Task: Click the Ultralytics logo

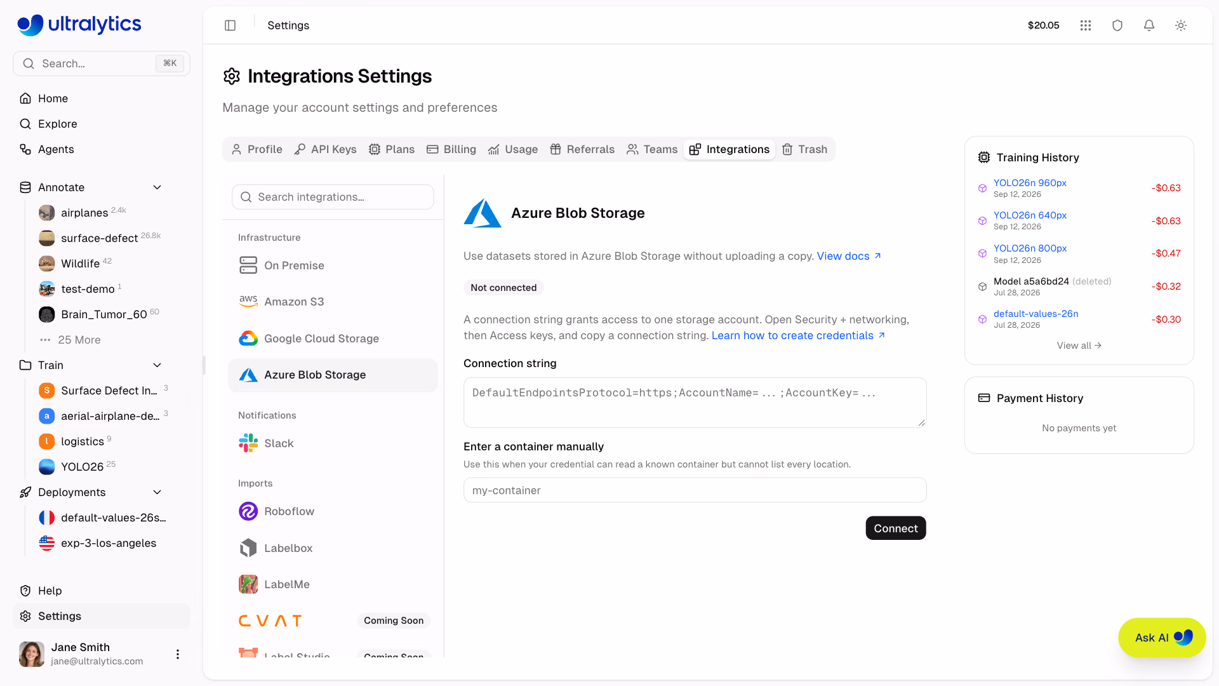Action: tap(79, 25)
